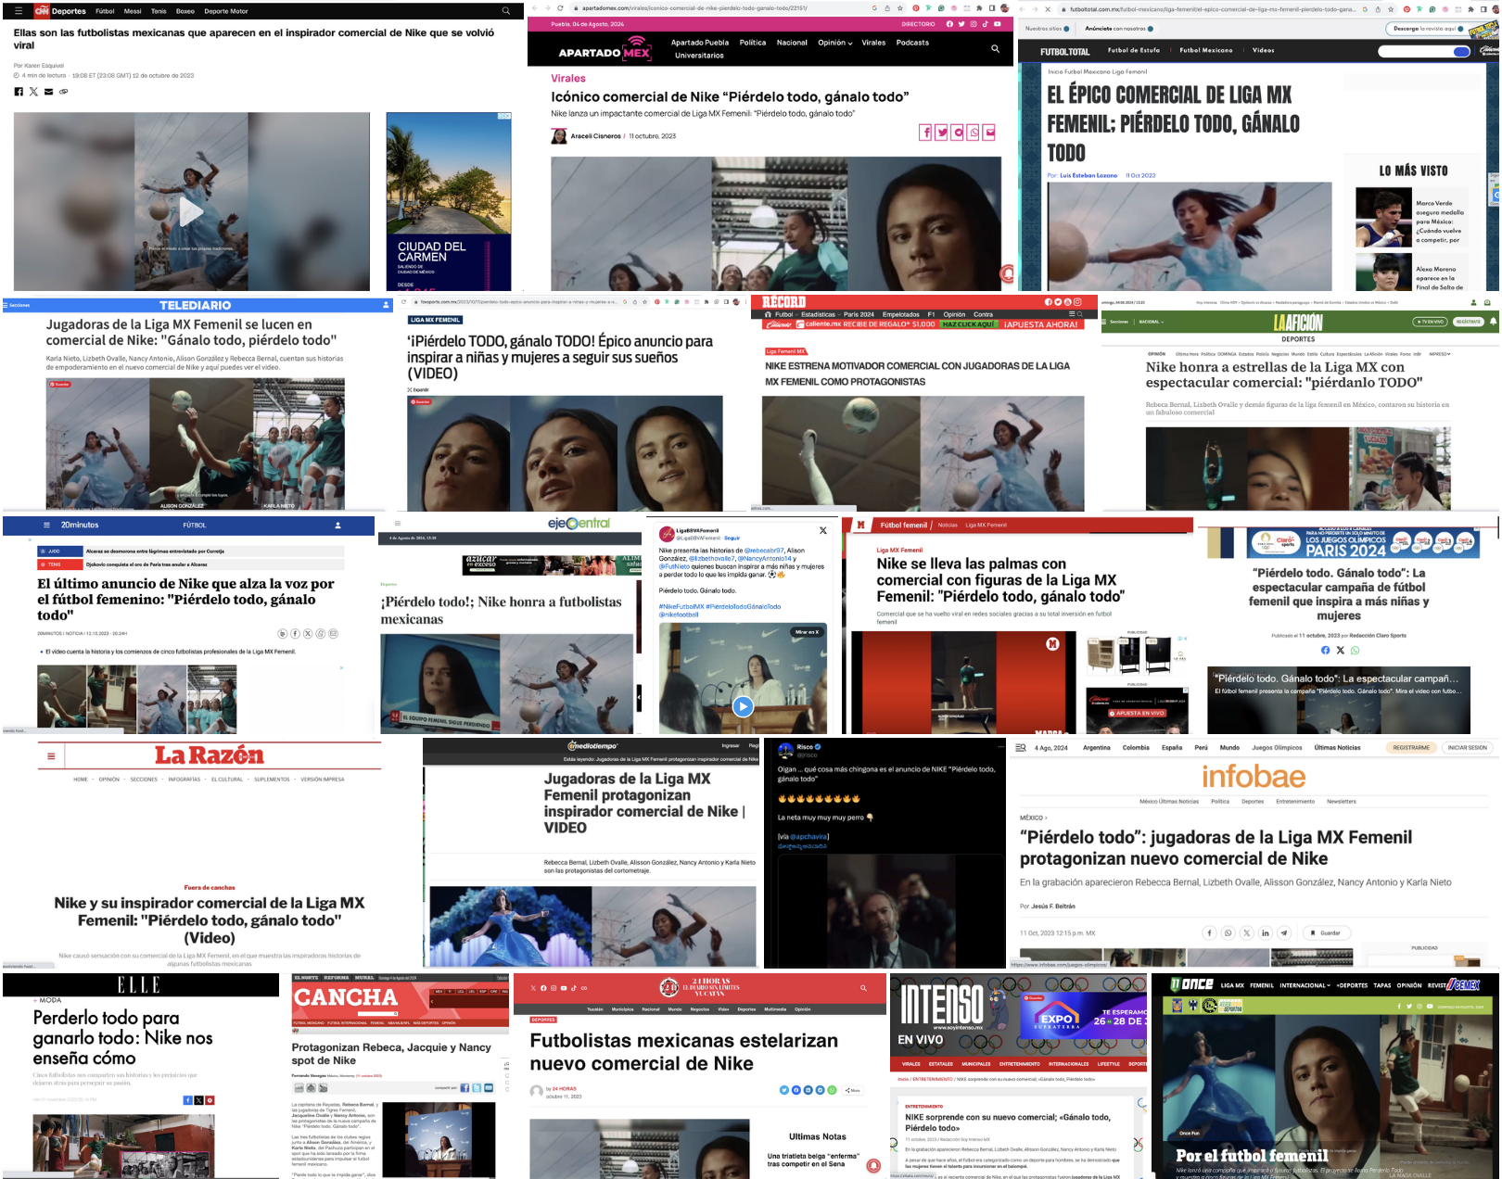Open the Deporte Motor section on CNN
Viewport: 1502px width, 1179px height.
pos(226,11)
